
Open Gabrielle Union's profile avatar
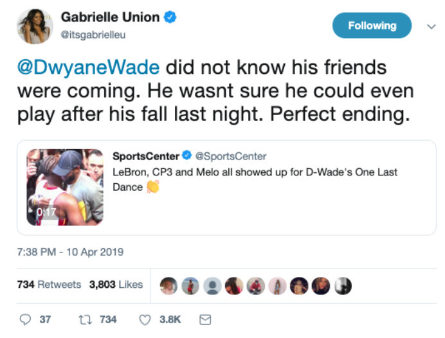coord(35,26)
